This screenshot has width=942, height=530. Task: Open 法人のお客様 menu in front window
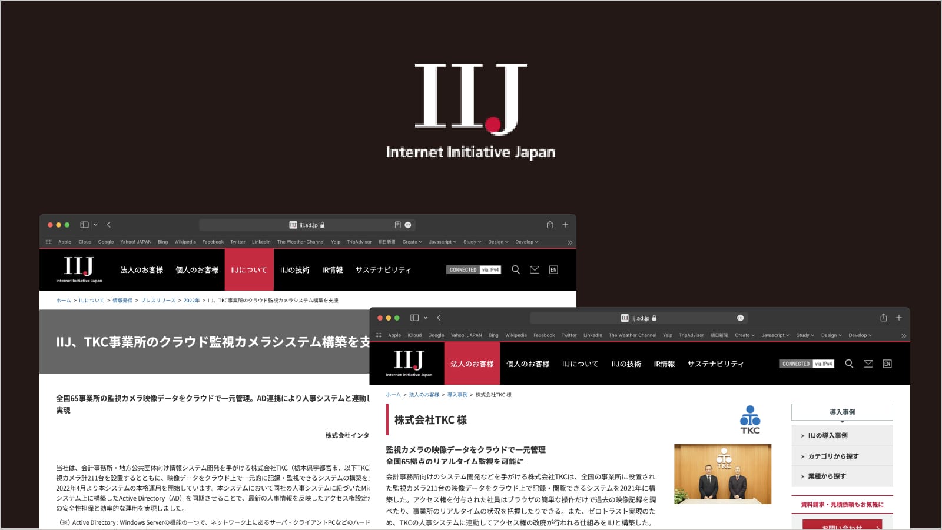(x=472, y=364)
